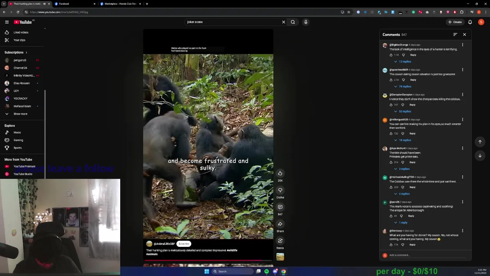Dislike the queenbee5639 comment
The height and width of the screenshot is (276, 490).
click(403, 80)
